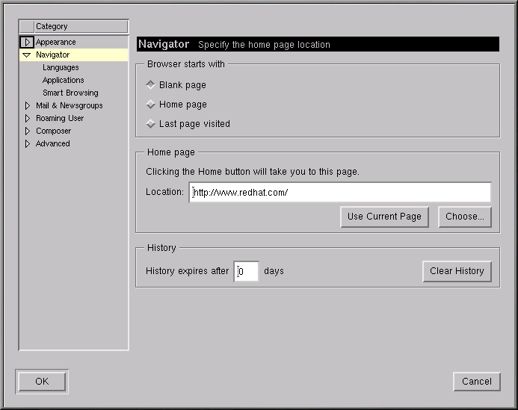The height and width of the screenshot is (410, 518).
Task: Click the home page Location field
Action: click(x=340, y=193)
